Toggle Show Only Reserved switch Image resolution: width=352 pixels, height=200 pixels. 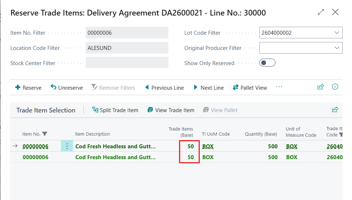pos(267,63)
